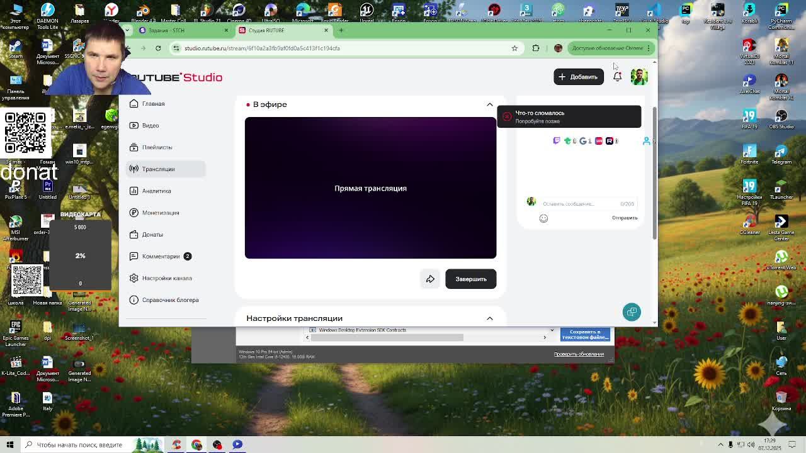Reload the page in Chrome
Viewport: 806px width, 453px height.
coord(158,48)
